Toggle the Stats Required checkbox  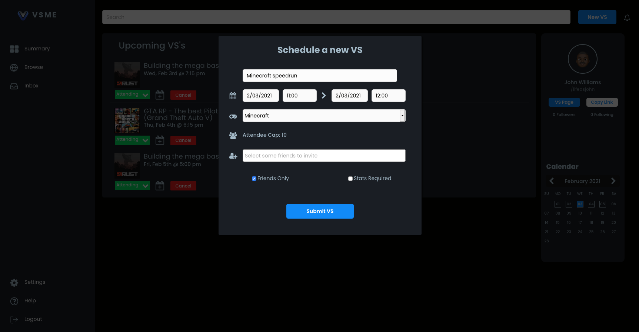point(350,179)
